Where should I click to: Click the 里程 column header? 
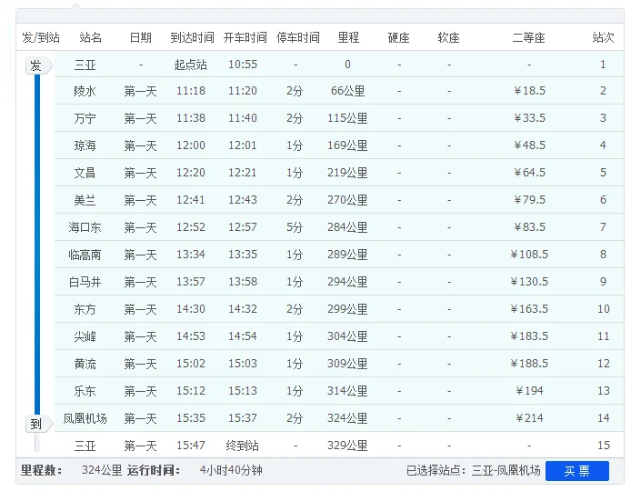click(x=348, y=37)
